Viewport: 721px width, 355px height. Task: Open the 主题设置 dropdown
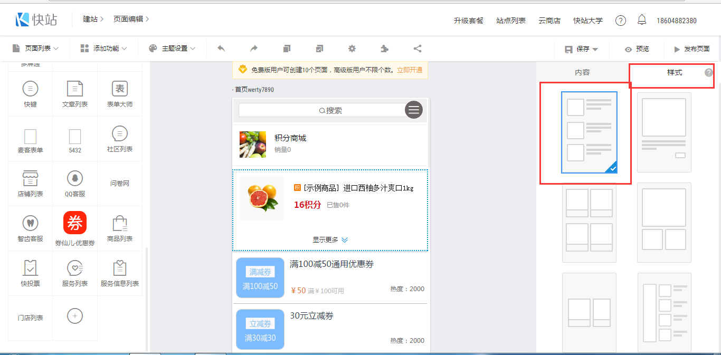(x=172, y=49)
